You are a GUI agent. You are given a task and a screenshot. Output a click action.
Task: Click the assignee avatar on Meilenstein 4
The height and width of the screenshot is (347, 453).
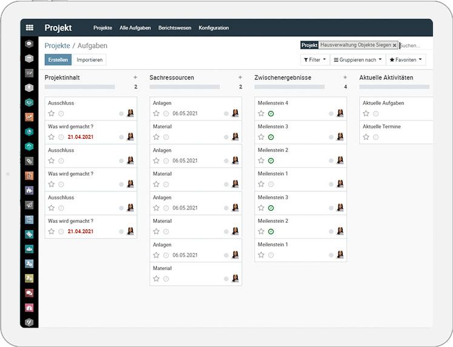tap(340, 113)
